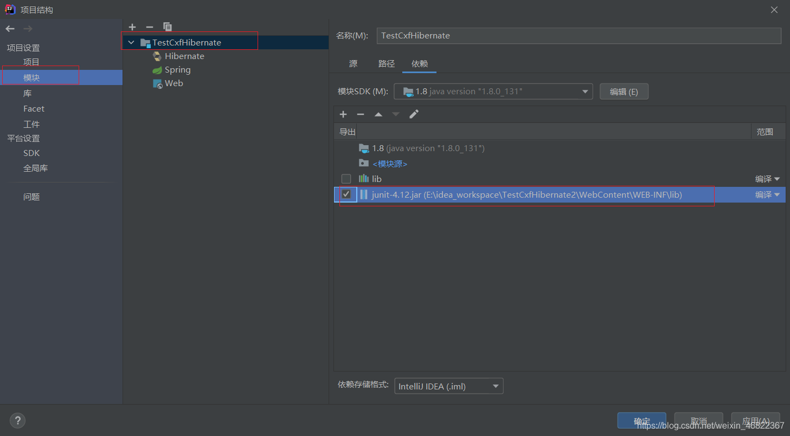Screen dimensions: 790x436
Task: Click the Web facet icon
Action: tap(157, 83)
